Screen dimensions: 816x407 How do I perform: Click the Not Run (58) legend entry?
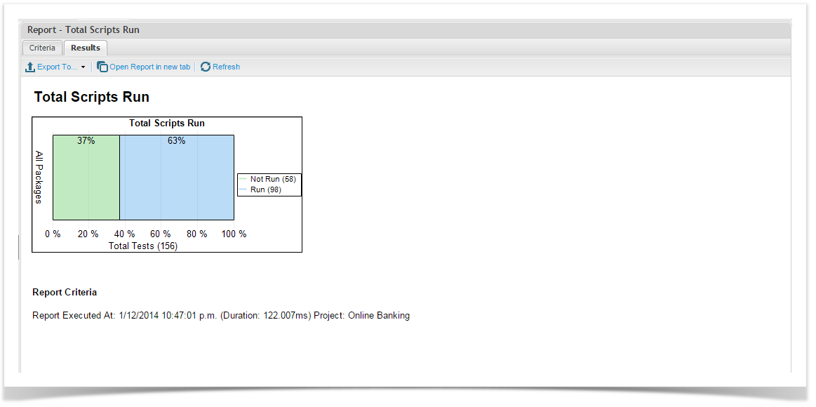click(273, 180)
